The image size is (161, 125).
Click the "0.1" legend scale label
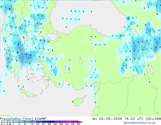click(3, 124)
